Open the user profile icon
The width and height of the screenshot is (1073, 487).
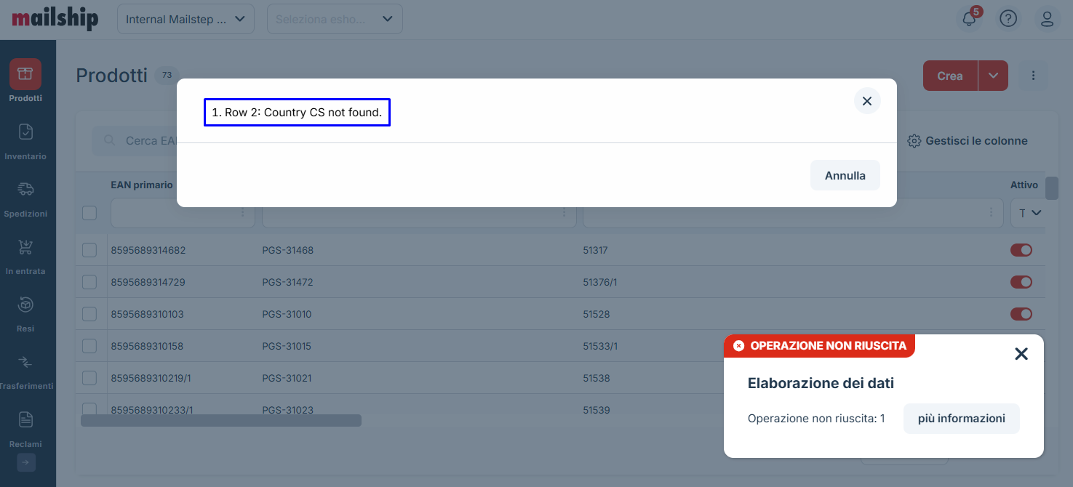[1048, 19]
